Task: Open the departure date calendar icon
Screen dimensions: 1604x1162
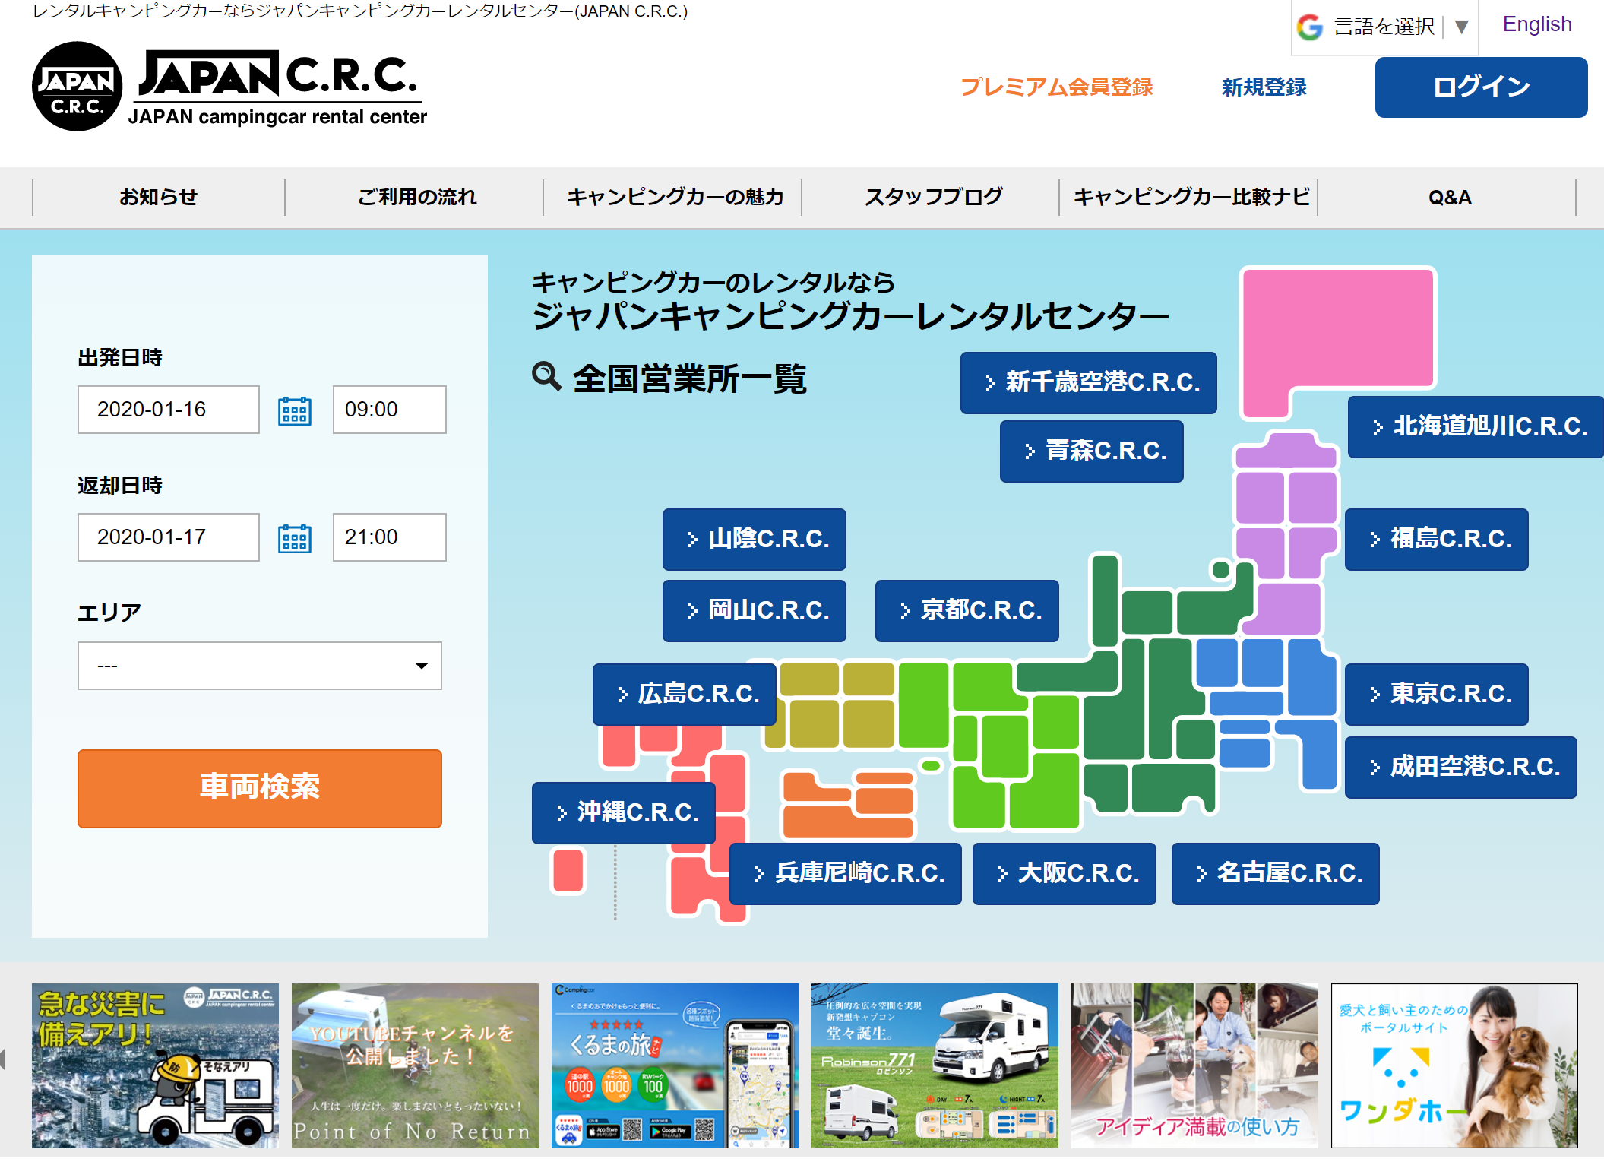Action: click(295, 410)
